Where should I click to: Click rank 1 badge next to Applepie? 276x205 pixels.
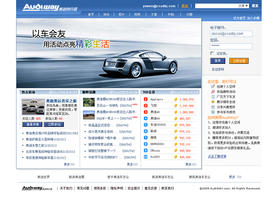pos(146,99)
